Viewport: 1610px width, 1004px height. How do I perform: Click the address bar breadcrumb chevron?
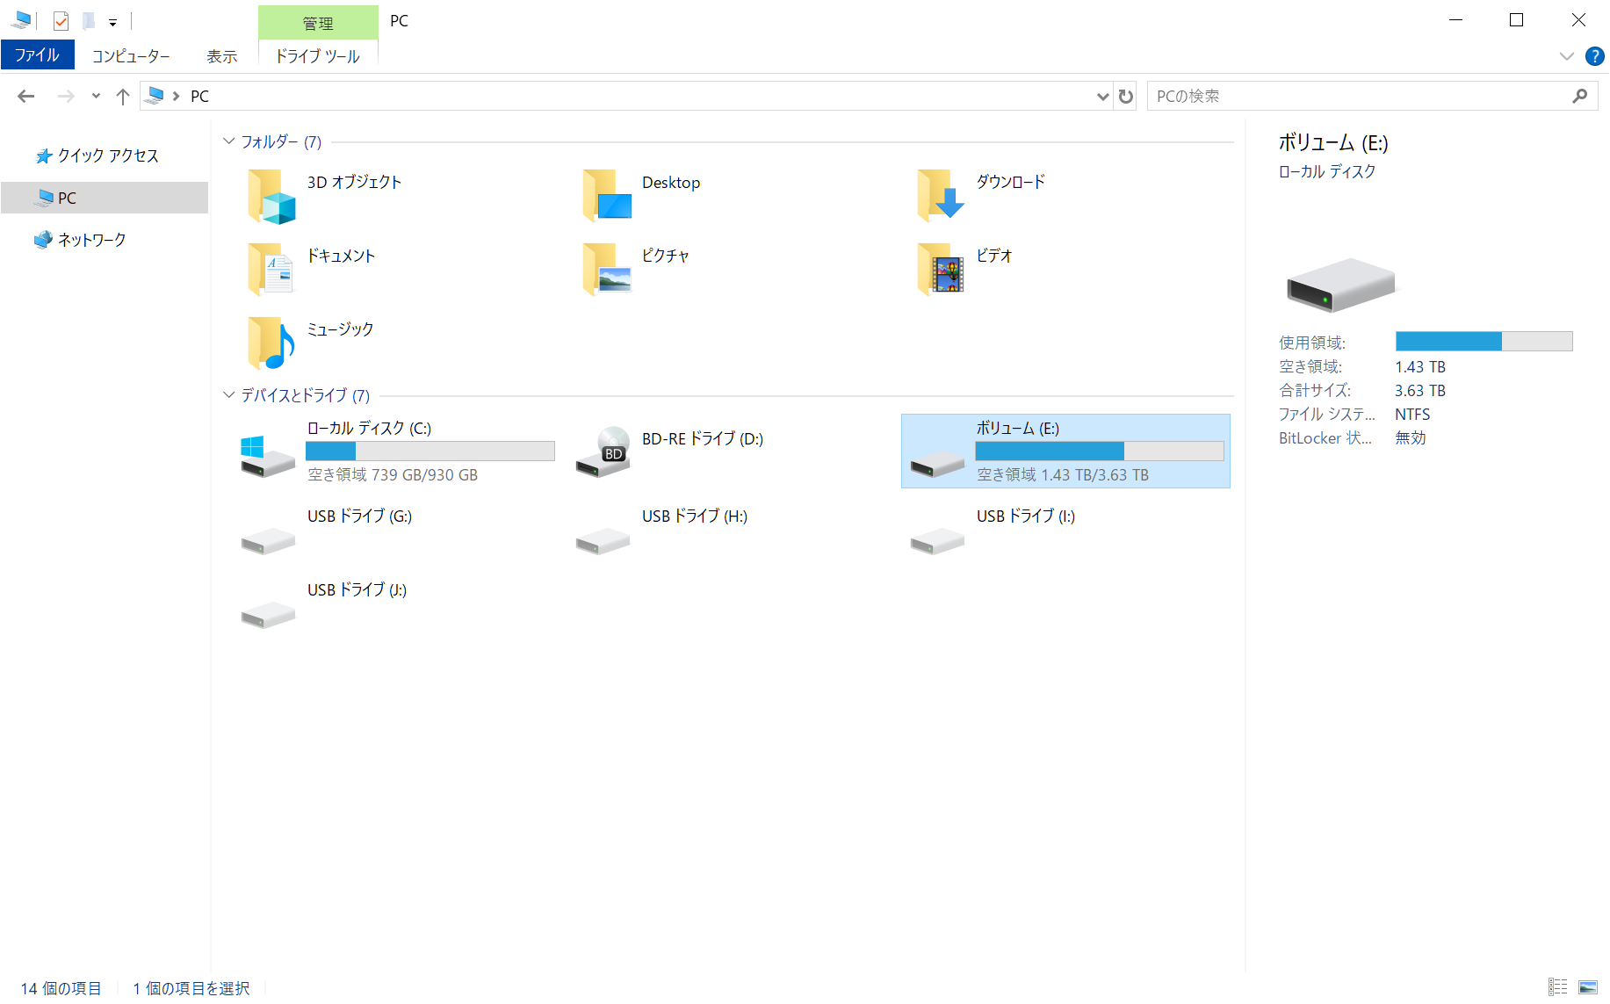[177, 96]
